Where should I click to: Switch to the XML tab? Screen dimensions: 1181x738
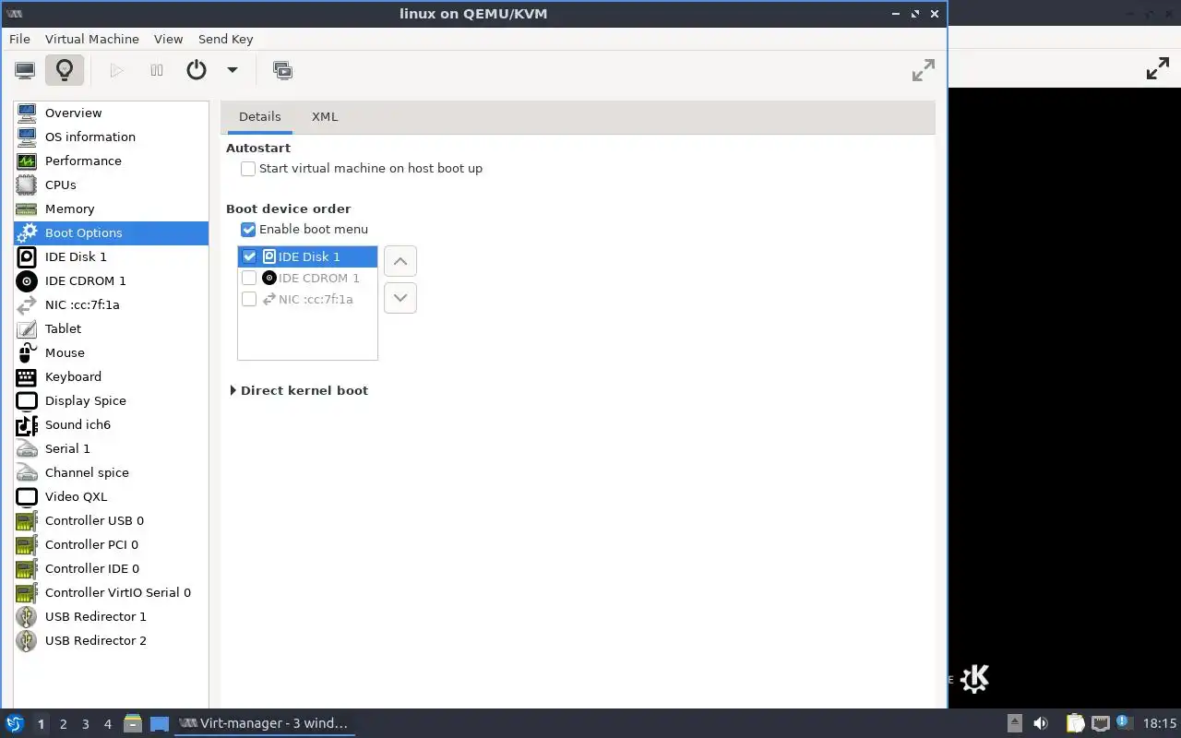325,116
